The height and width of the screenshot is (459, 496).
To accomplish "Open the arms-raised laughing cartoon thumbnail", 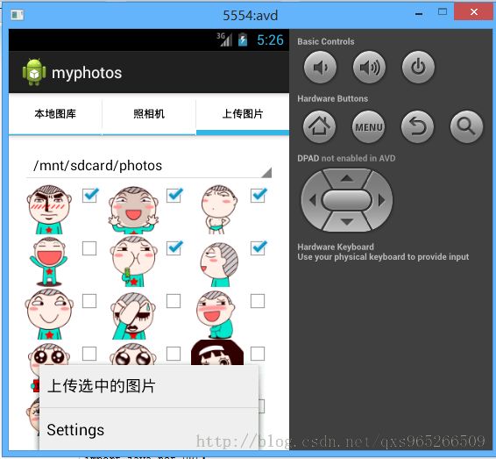I will (49, 262).
